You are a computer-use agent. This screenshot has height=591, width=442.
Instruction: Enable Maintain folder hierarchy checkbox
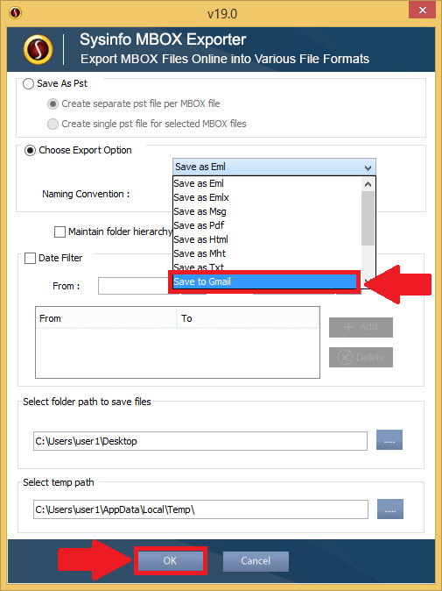60,231
